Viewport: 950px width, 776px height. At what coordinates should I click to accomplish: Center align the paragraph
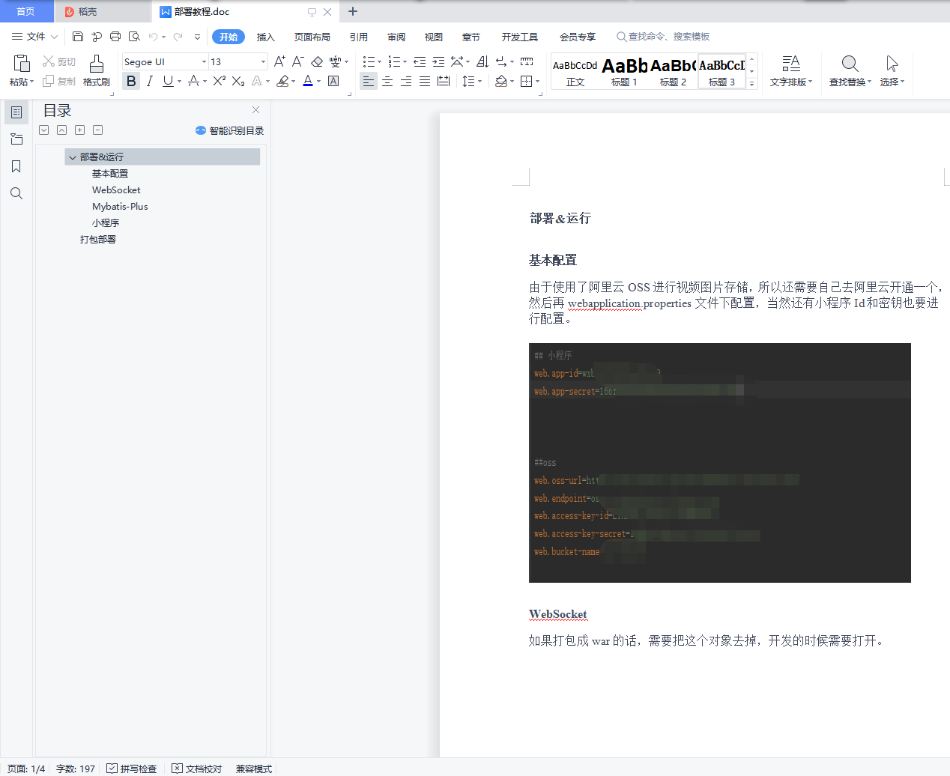(x=387, y=81)
